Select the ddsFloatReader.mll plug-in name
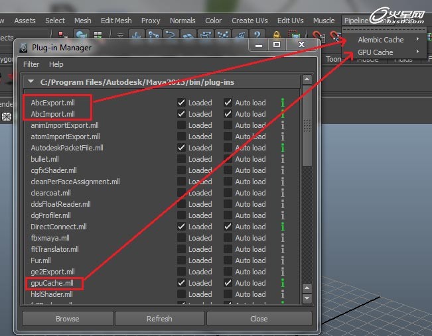432x336 pixels. (60, 204)
